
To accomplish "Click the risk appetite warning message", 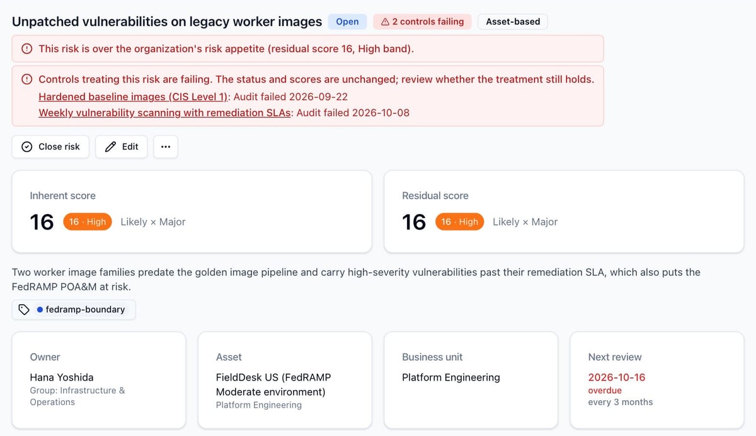I will click(x=226, y=49).
